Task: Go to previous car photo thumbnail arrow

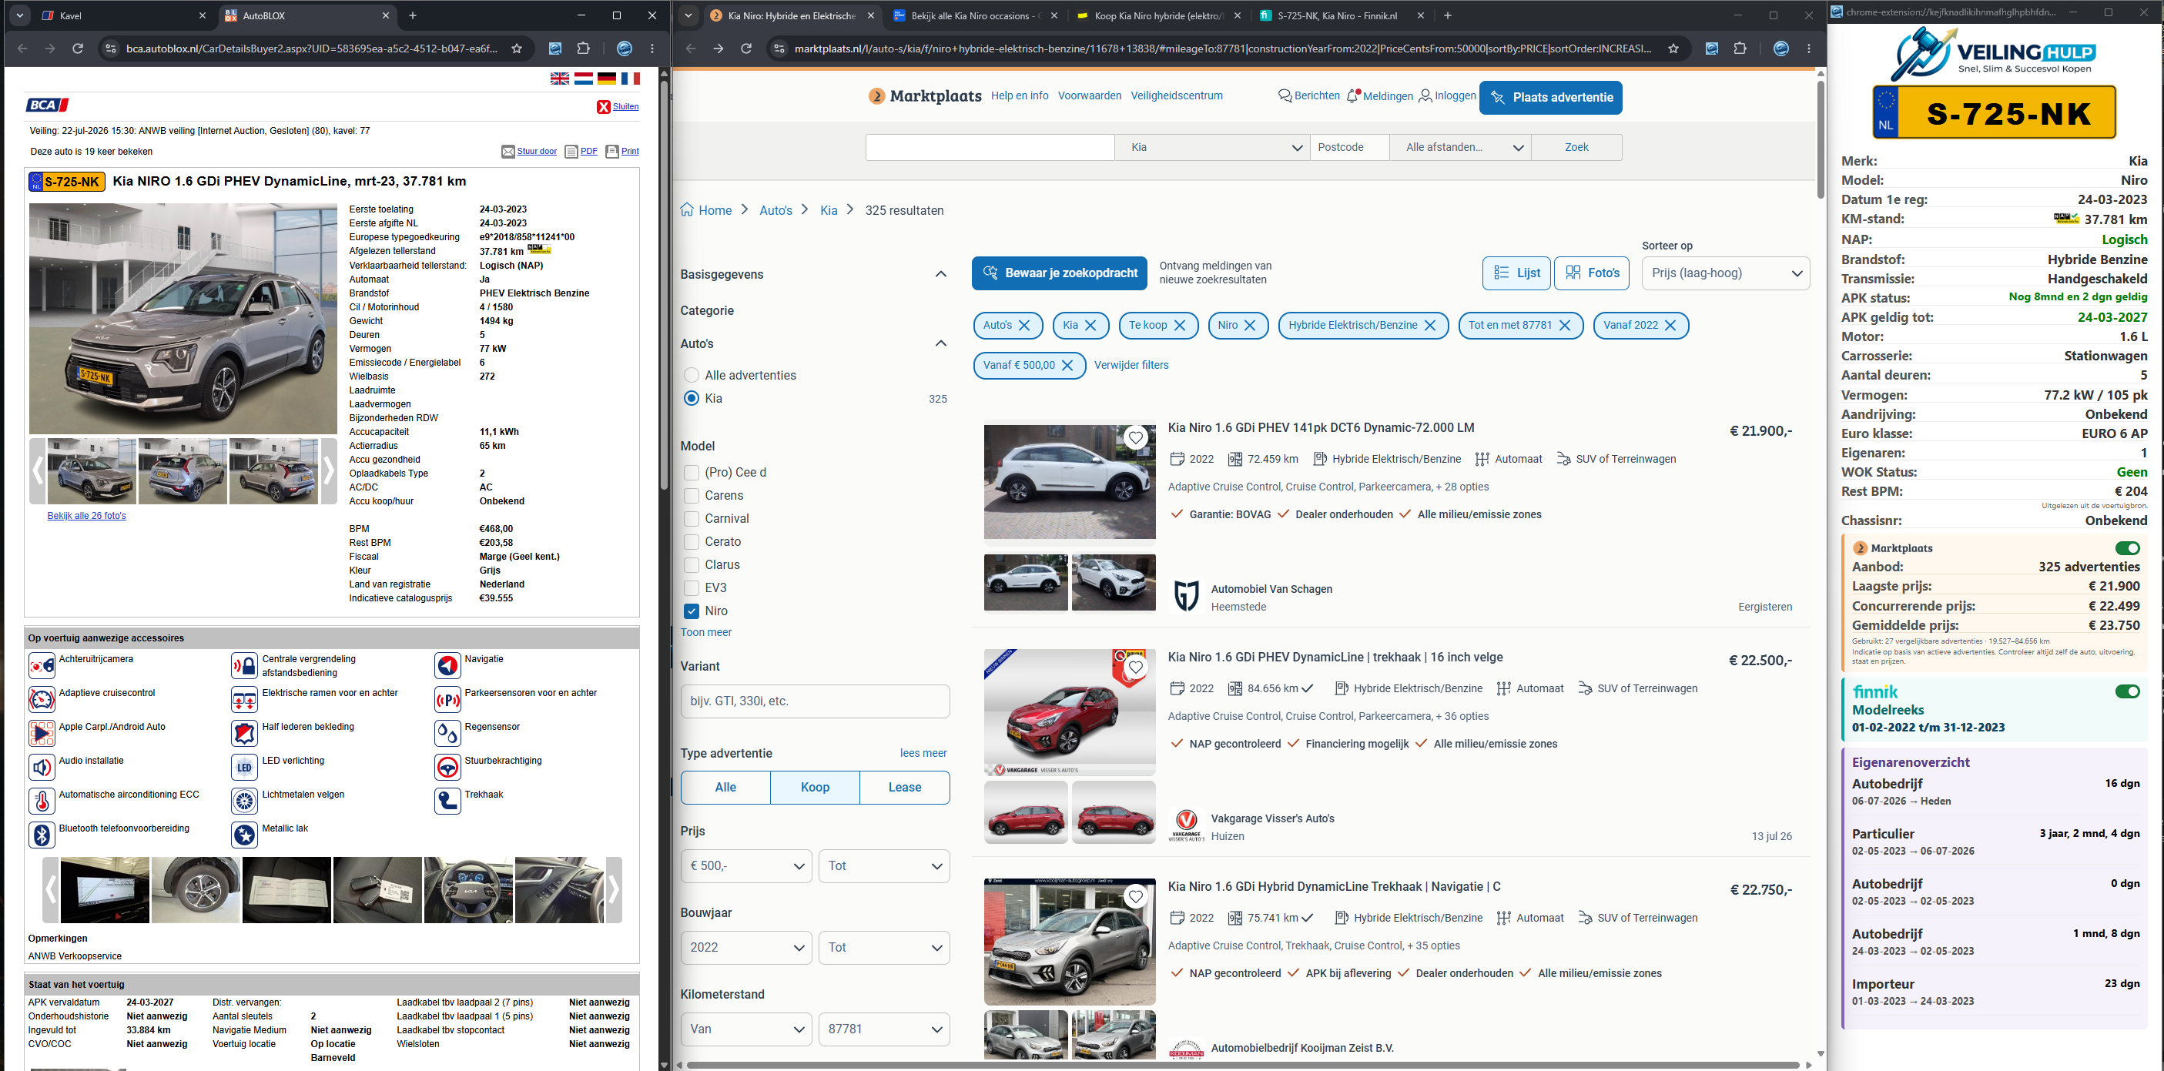Action: click(37, 471)
